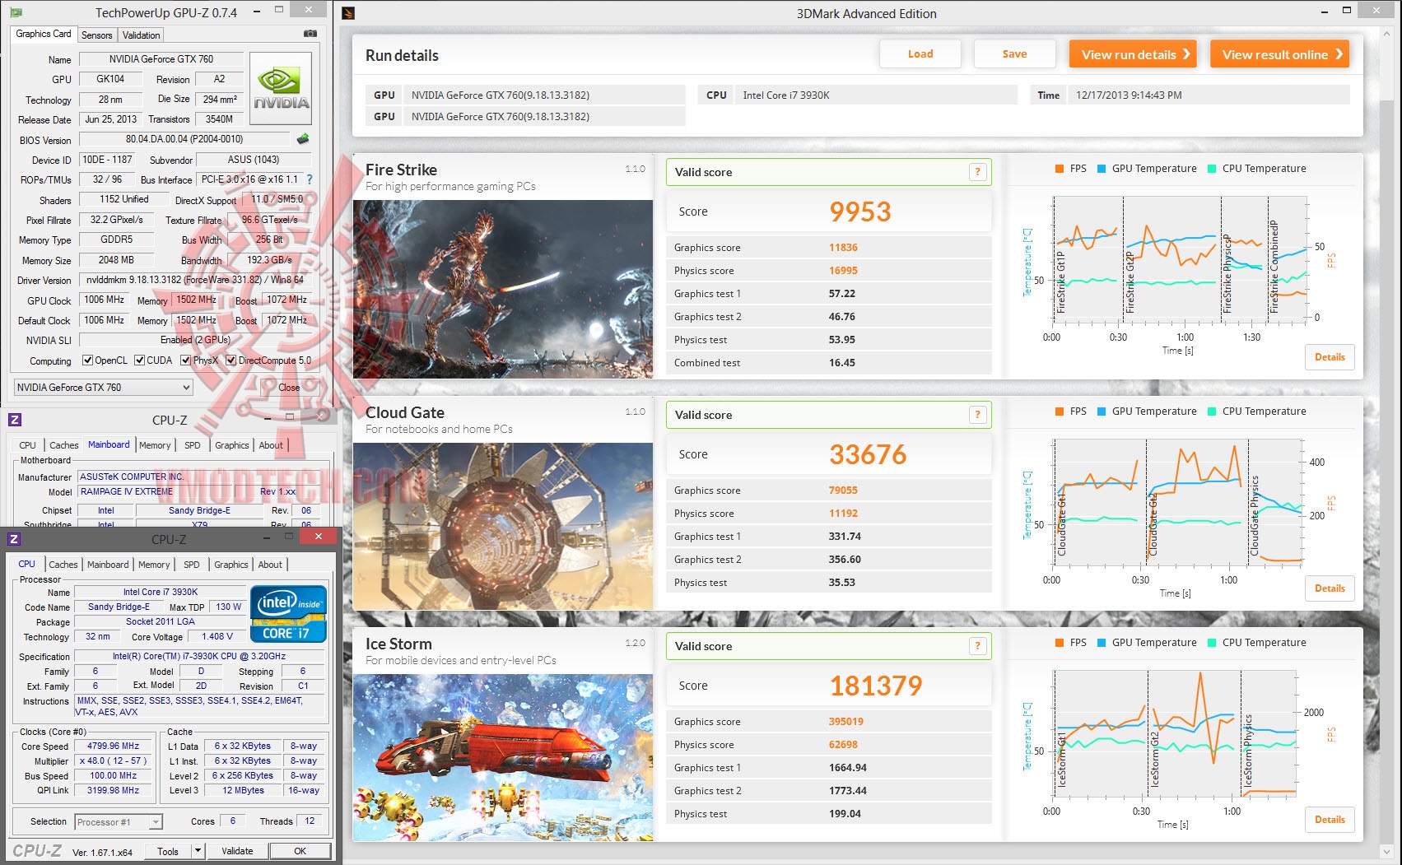Click the Core Speed value 4799.96 MHz
This screenshot has height=865, width=1402.
tap(114, 746)
